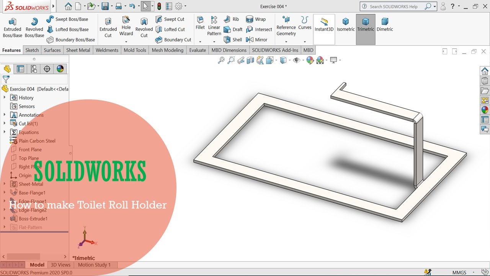The image size is (490, 276).
Task: Open the Options gear dropdown arrow
Action: pos(186,6)
